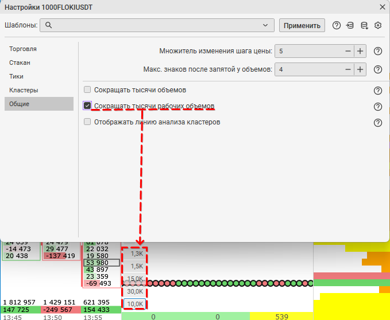Uncheck Сокращать тысячи рабочих объемов
The height and width of the screenshot is (320, 390).
[x=87, y=106]
